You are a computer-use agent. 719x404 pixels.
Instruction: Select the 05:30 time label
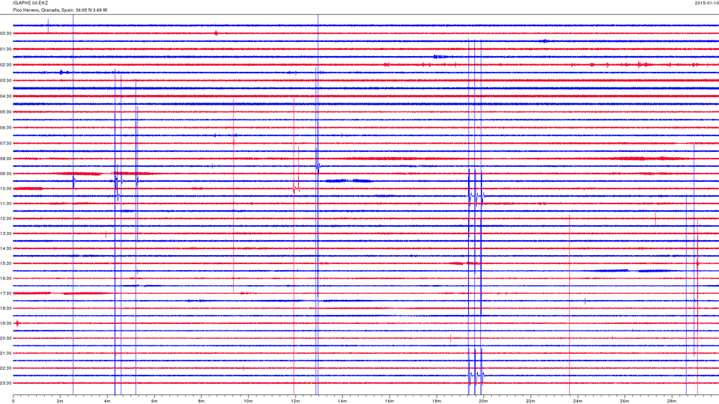6,111
